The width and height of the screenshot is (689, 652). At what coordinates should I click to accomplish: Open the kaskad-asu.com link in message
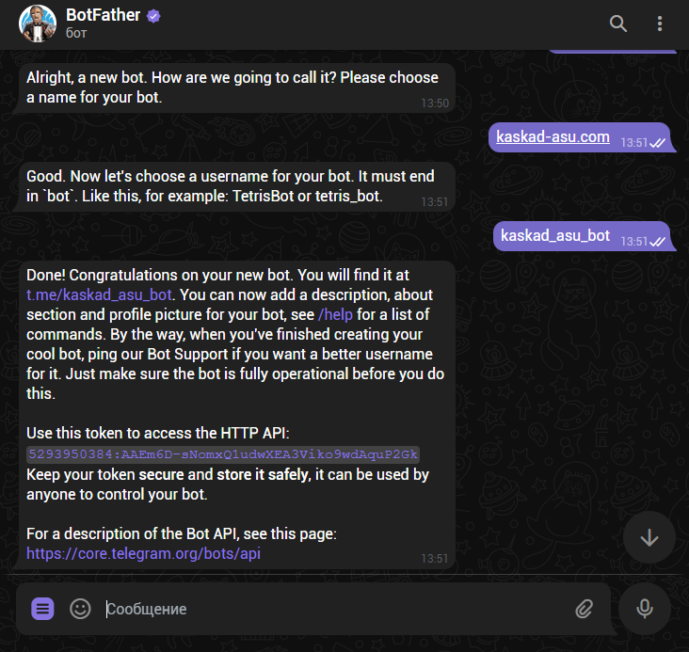click(553, 137)
